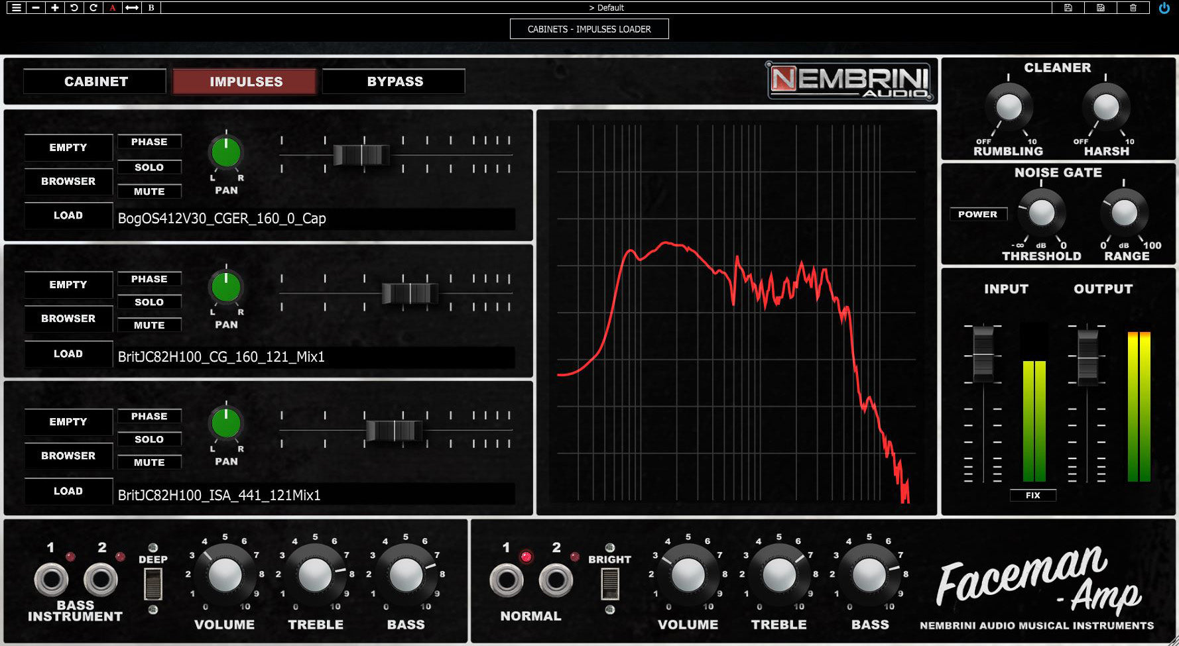
Task: Click the Harsh cleaner knob
Action: (x=1105, y=107)
